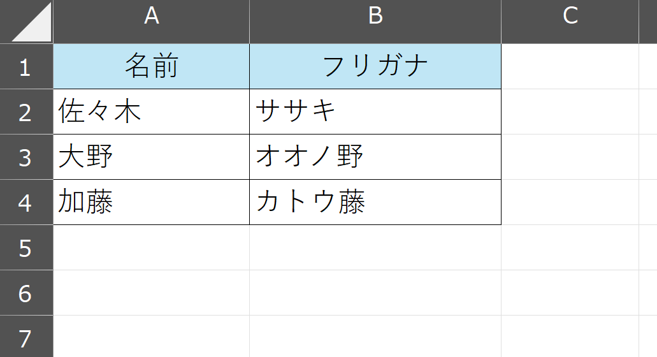
Task: Select row 3 header
Action: click(26, 157)
